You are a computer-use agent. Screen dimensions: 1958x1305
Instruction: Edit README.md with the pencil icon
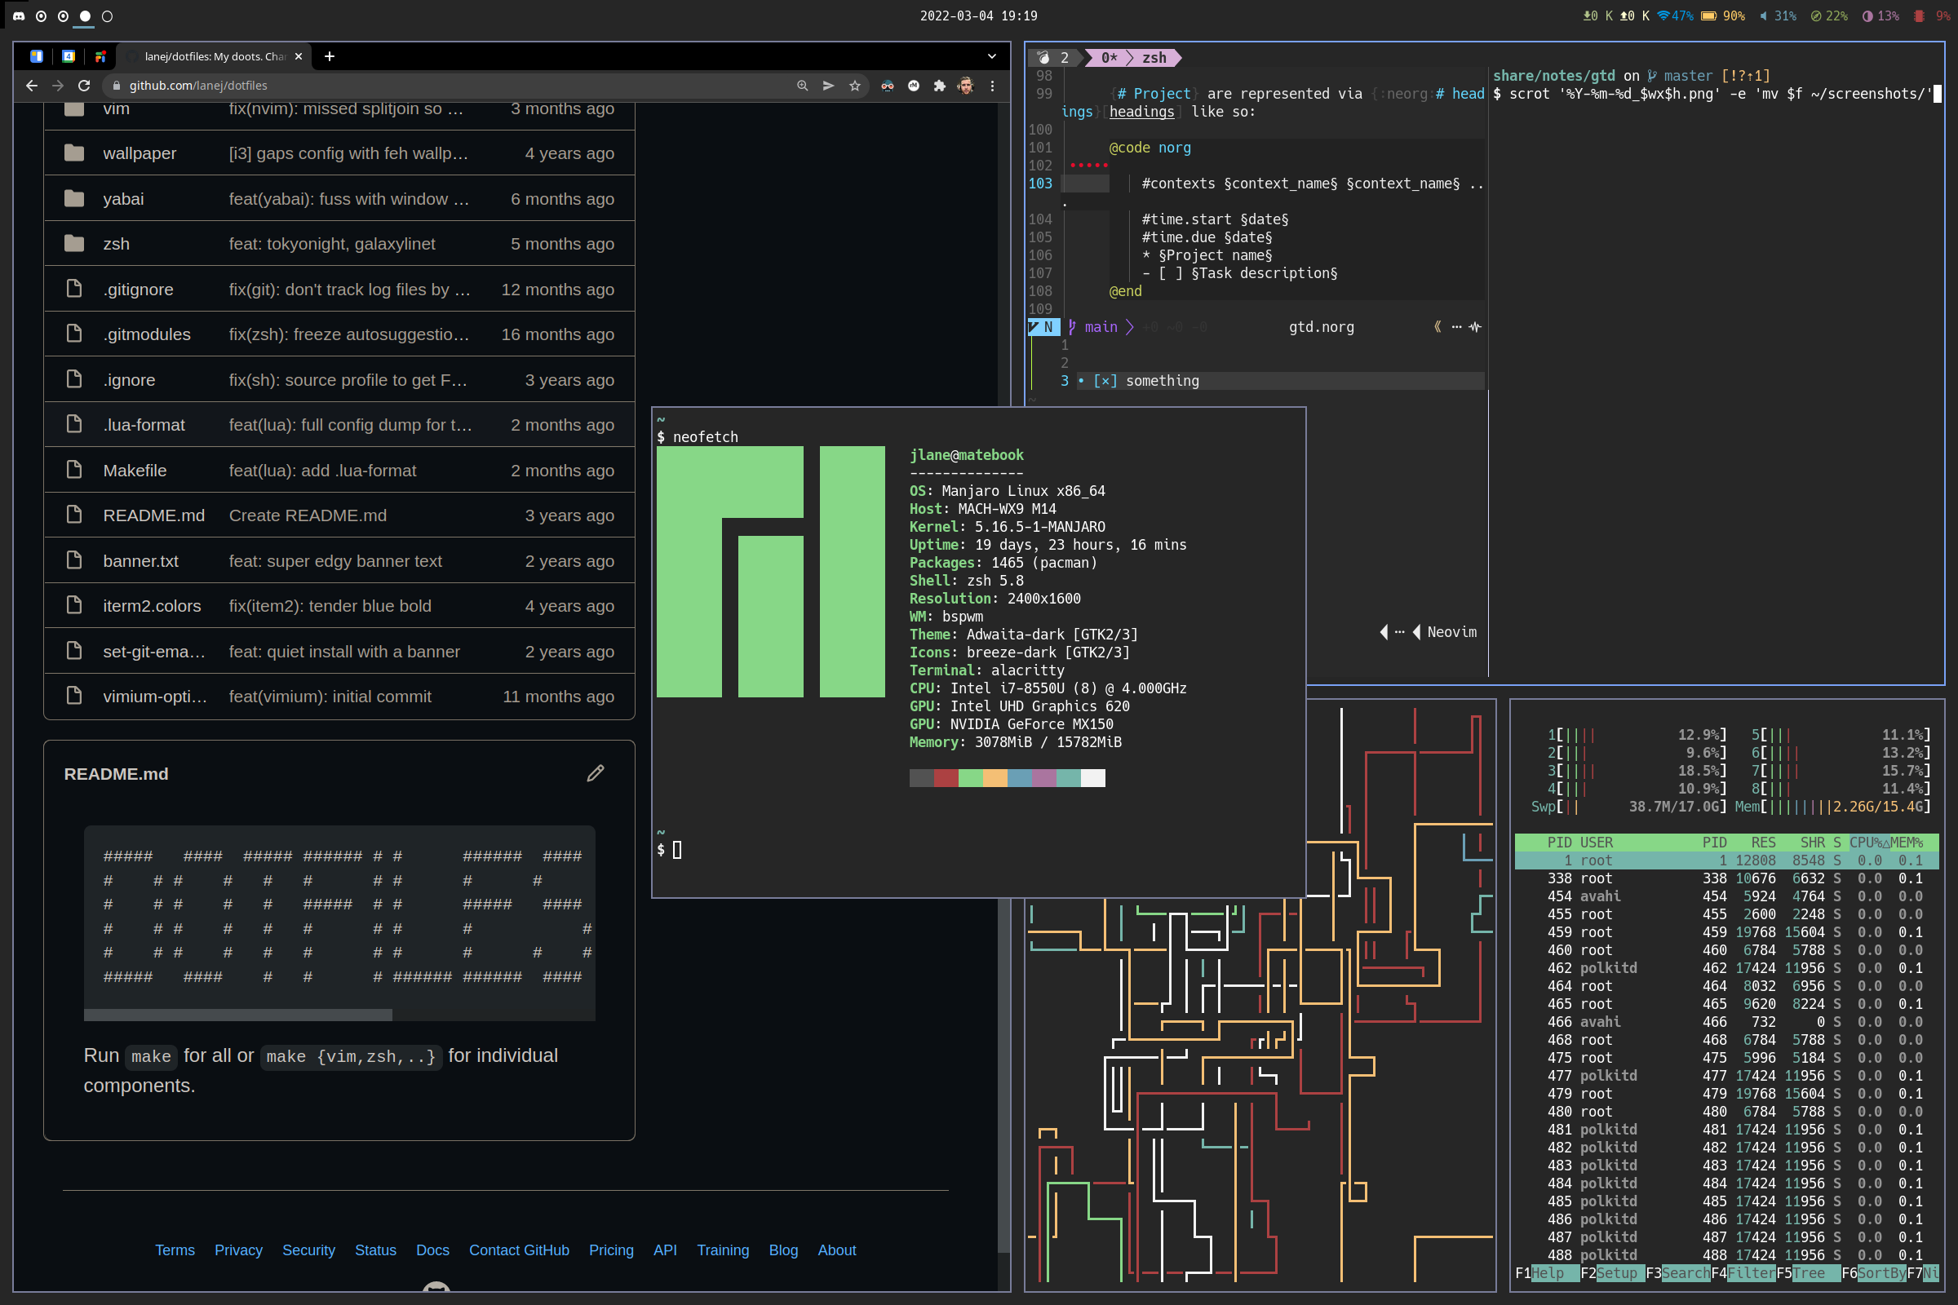click(596, 773)
